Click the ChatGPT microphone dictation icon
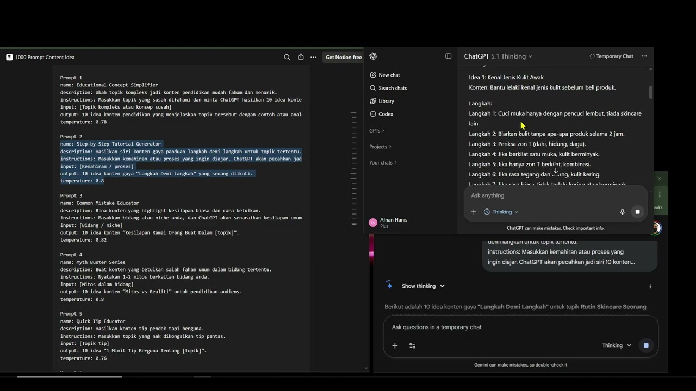696x391 pixels. coord(623,212)
